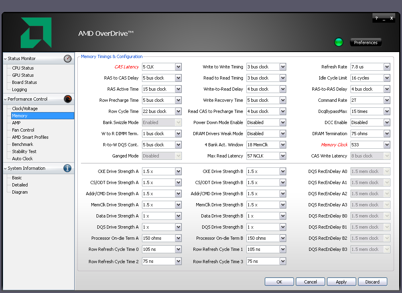Click the Performance Control speedometer icon
This screenshot has height=293, width=402.
[x=68, y=99]
